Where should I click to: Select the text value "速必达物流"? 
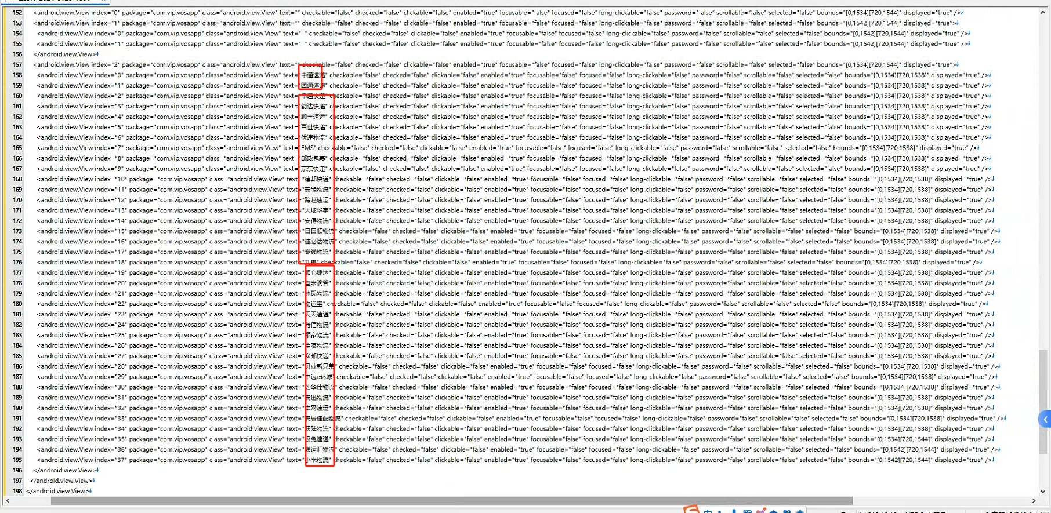[x=320, y=242]
